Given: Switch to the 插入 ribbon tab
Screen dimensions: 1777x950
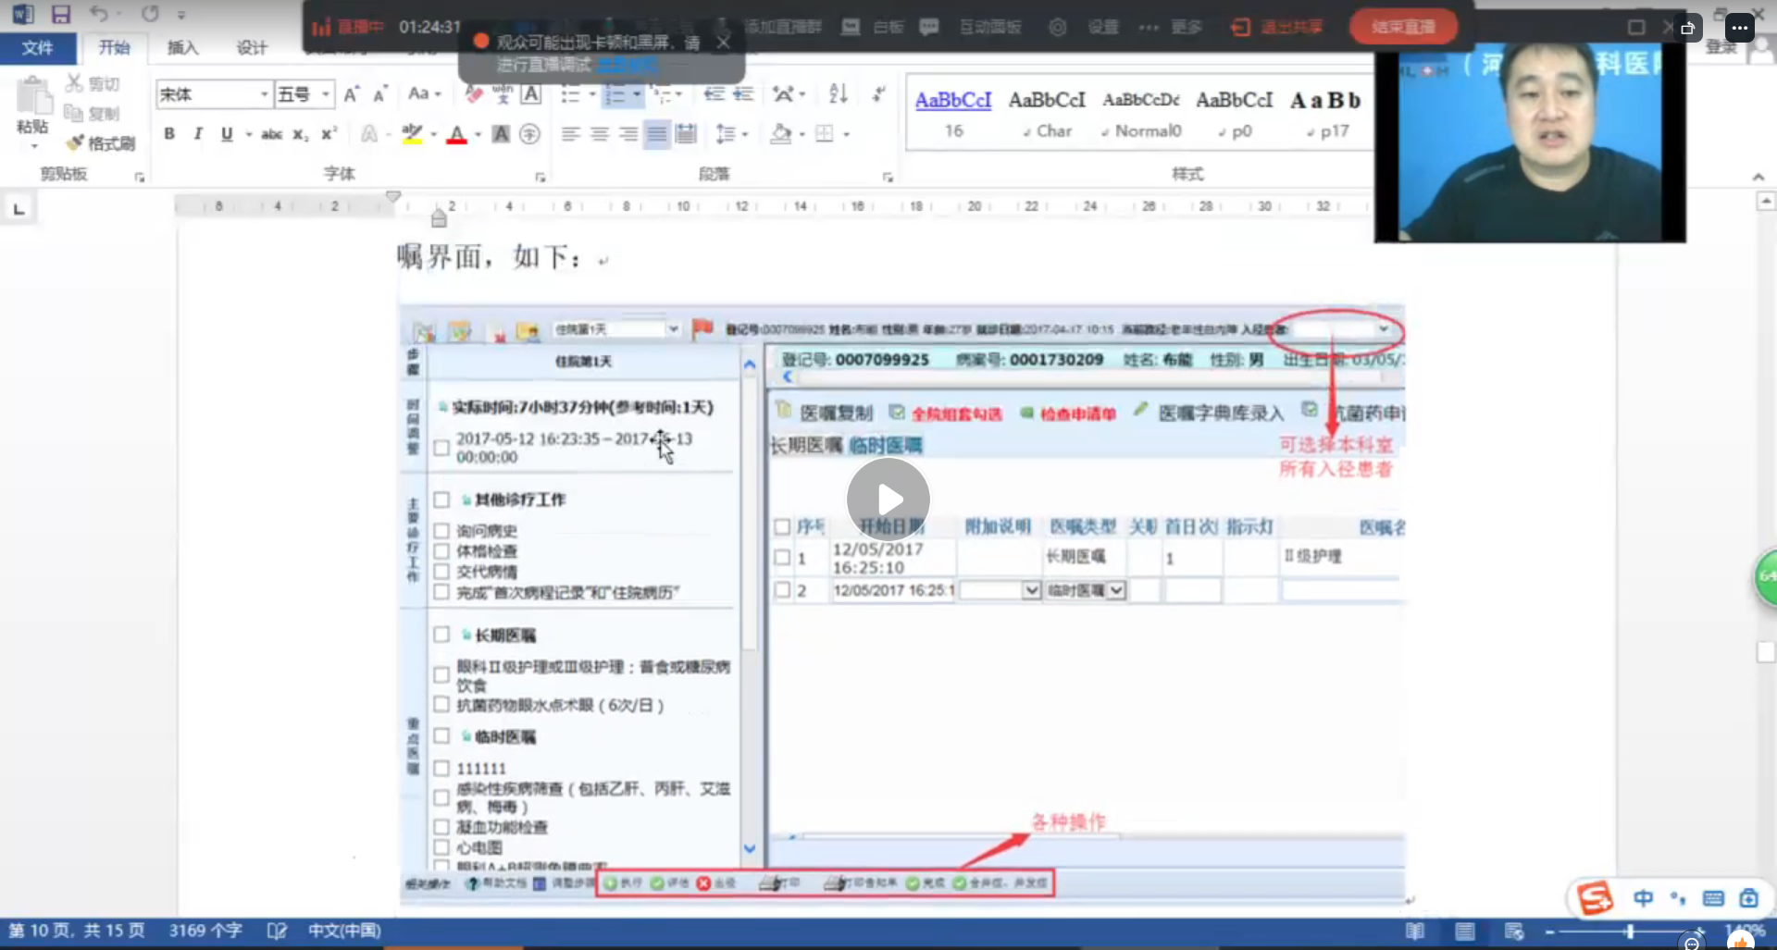Looking at the screenshot, I should pos(182,48).
